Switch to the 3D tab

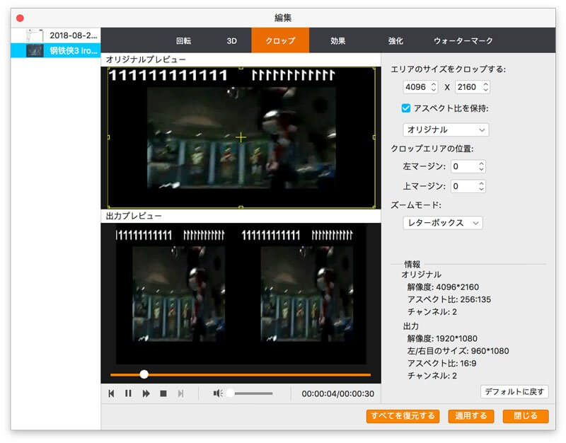pyautogui.click(x=232, y=40)
